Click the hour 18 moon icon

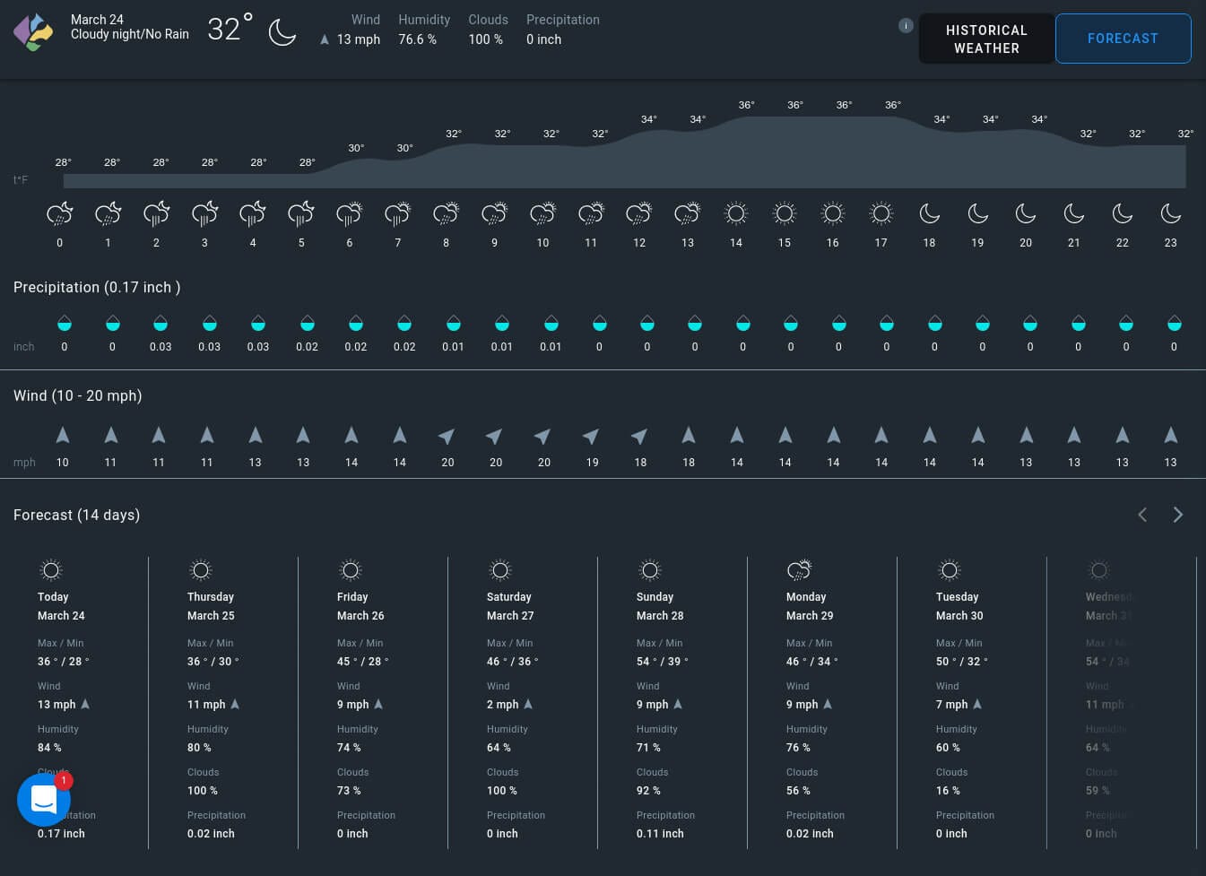(x=930, y=213)
